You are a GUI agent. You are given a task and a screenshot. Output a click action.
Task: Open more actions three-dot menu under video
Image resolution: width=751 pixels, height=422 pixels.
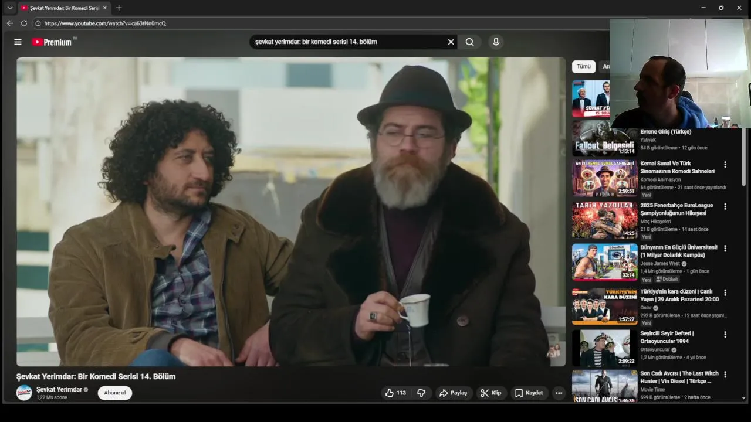pos(559,393)
